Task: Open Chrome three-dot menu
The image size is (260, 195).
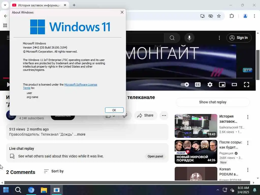Action: coord(254,16)
